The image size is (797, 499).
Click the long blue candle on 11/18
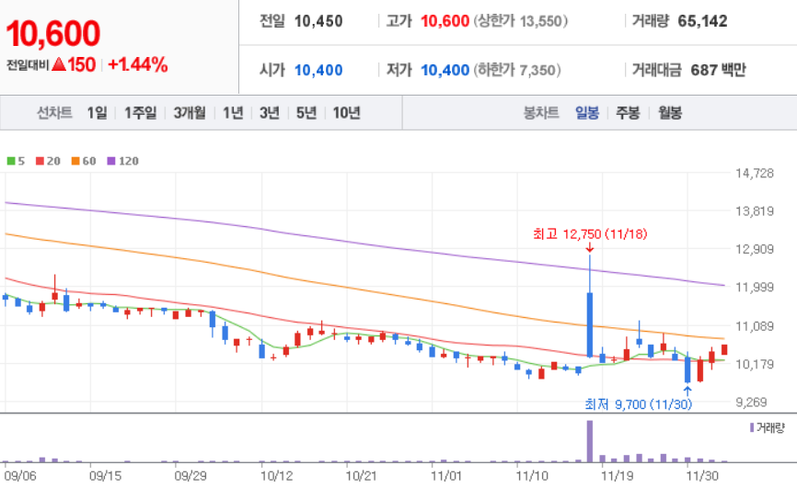[590, 325]
